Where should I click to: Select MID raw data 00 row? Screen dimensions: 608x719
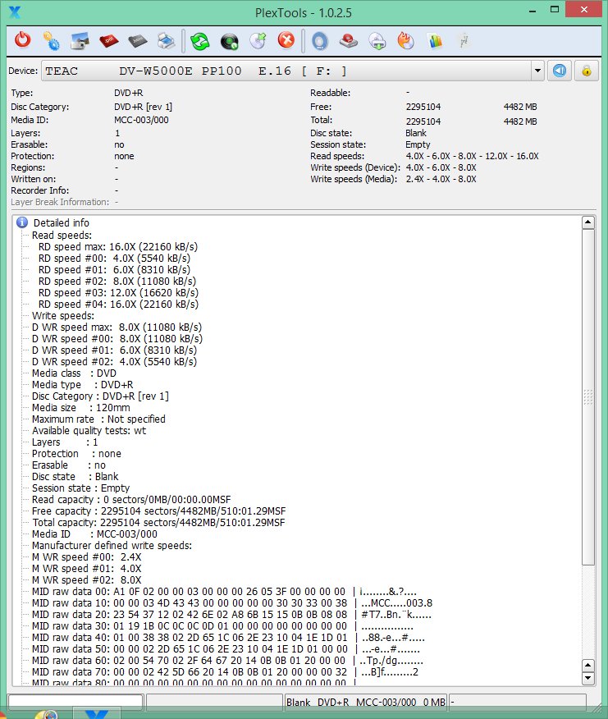click(x=224, y=591)
